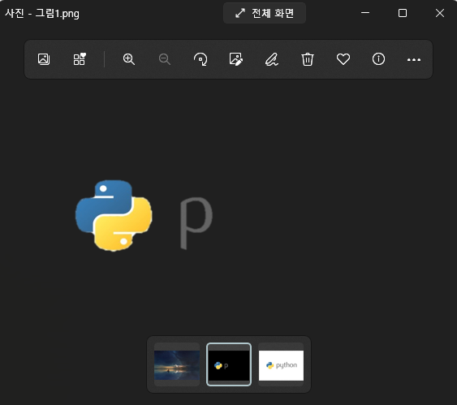Open the edit image tool
This screenshot has width=457, height=405.
(x=236, y=59)
